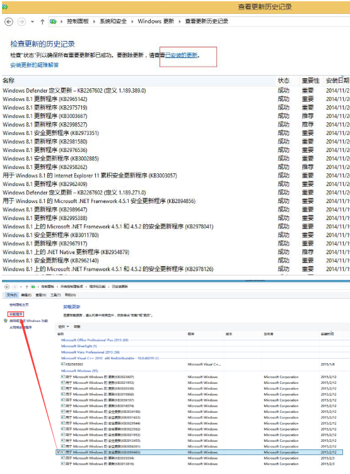Viewport: 350px width, 474px height.
Task: Collapse the Microsoft Office Professional Plus 2013 group
Action: click(x=95, y=340)
